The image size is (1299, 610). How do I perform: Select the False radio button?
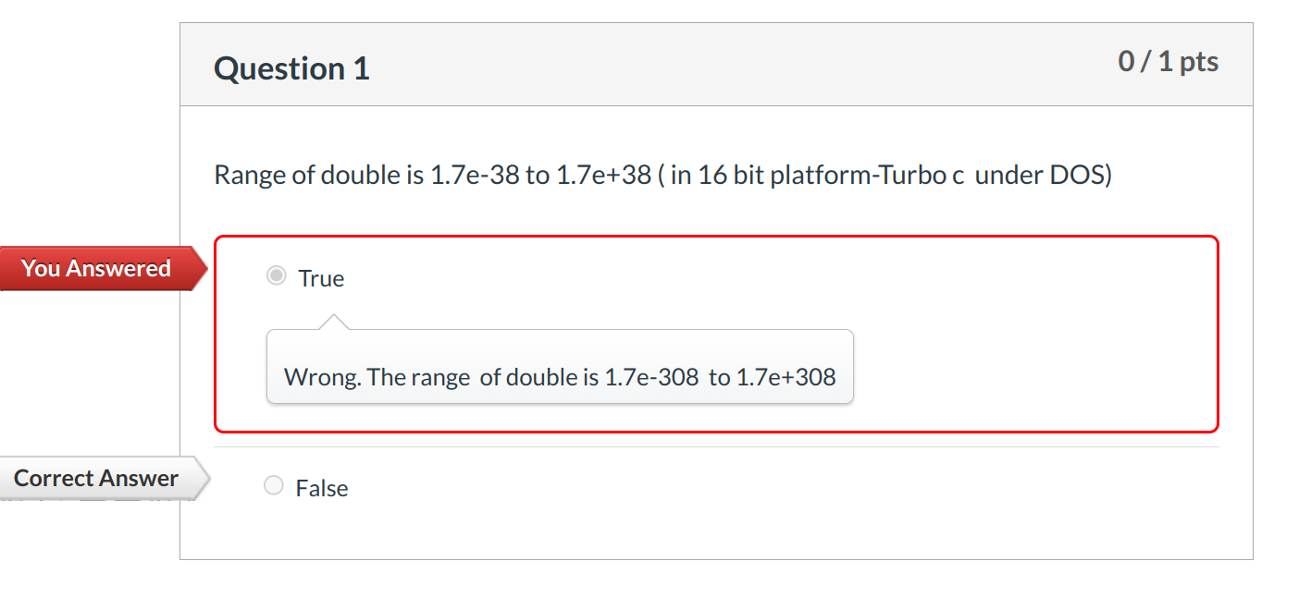(273, 485)
